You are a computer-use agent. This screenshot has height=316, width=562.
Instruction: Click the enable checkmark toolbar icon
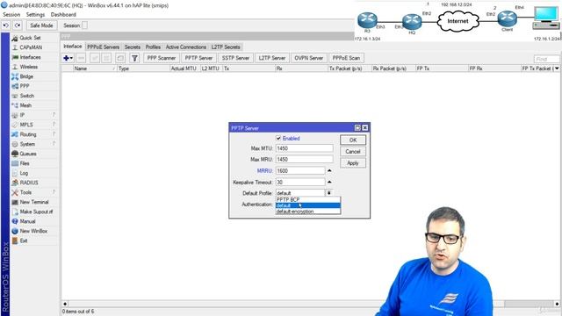[x=95, y=58]
